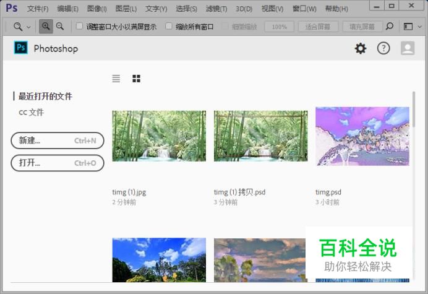428x294 pixels.
Task: Open the 文字(Y) menu
Action: (156, 9)
